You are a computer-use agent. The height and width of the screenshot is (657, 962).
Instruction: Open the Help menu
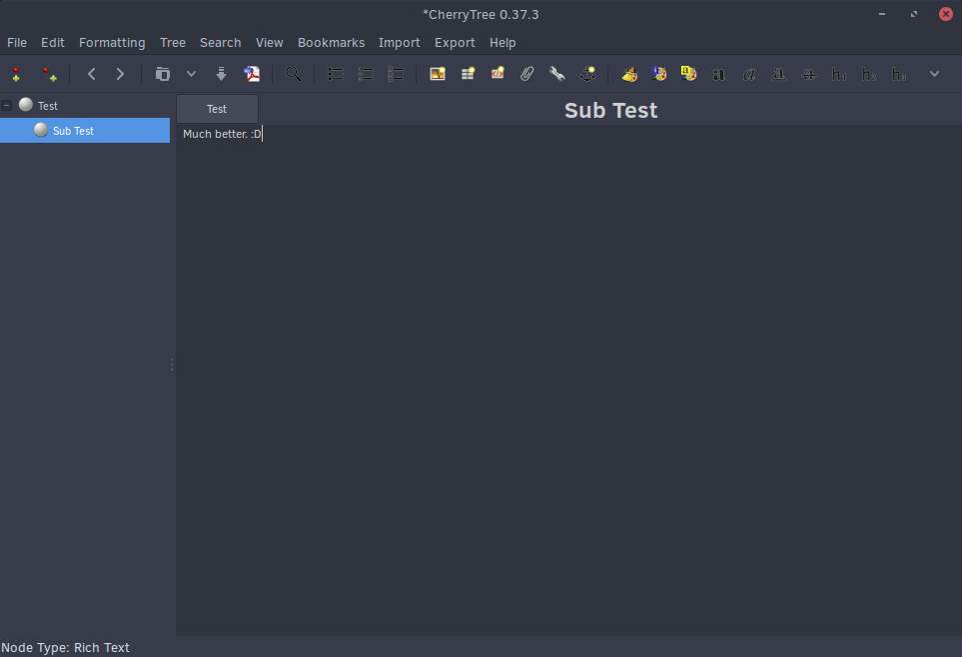(x=502, y=43)
